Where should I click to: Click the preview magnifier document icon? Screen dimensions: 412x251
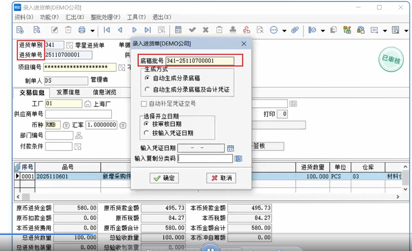tap(396, 30)
